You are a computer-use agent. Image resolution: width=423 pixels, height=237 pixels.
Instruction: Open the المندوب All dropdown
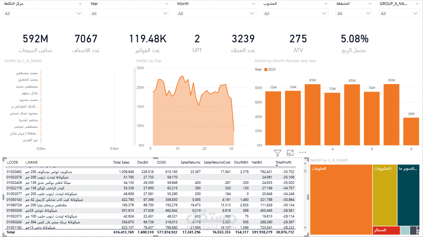[295, 13]
